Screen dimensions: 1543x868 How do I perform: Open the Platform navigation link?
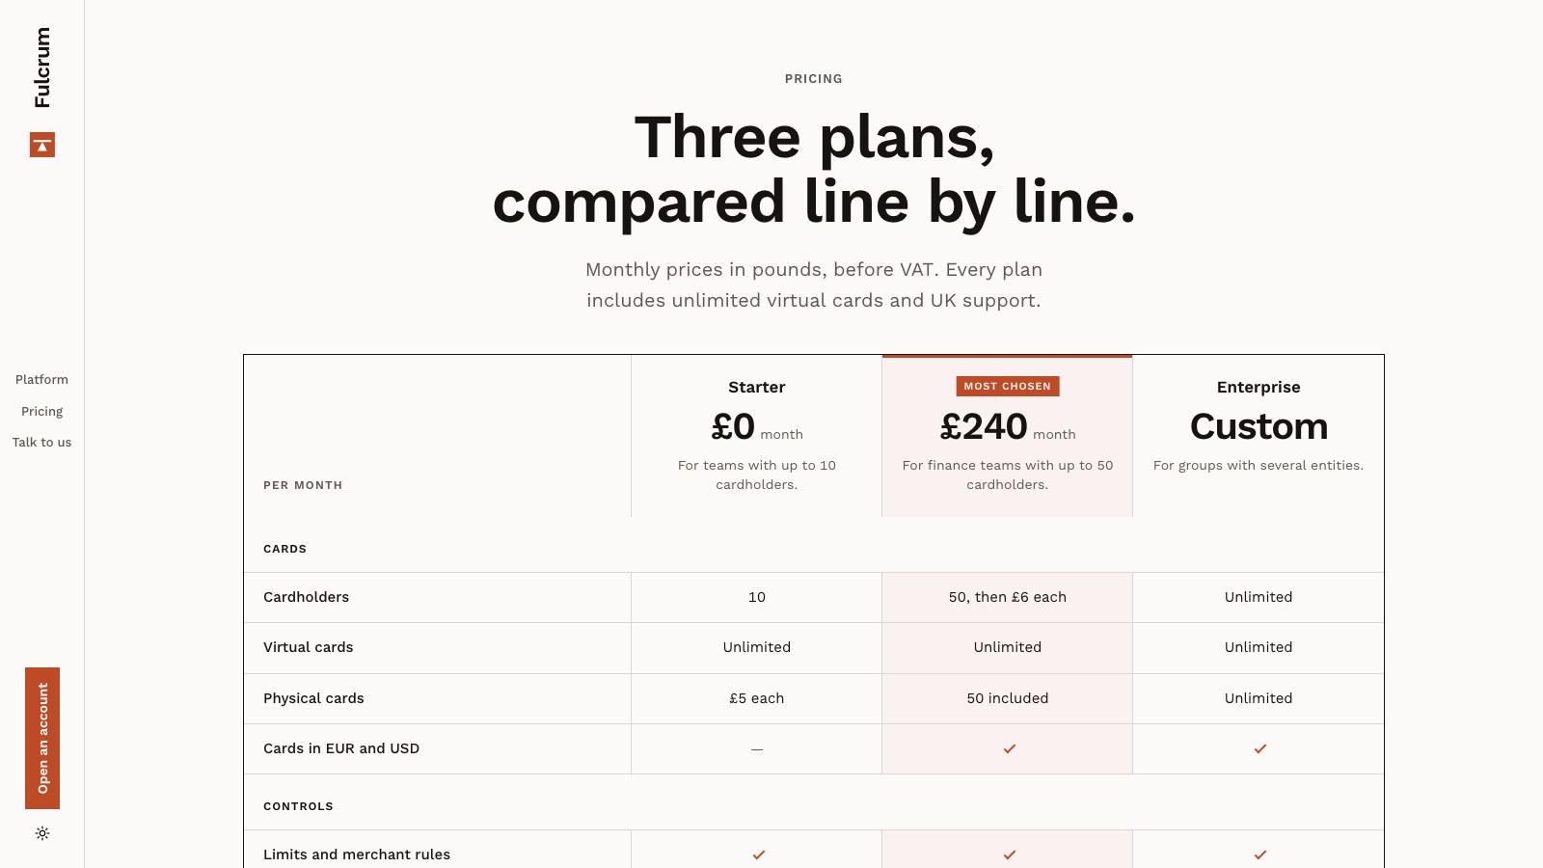[41, 380]
